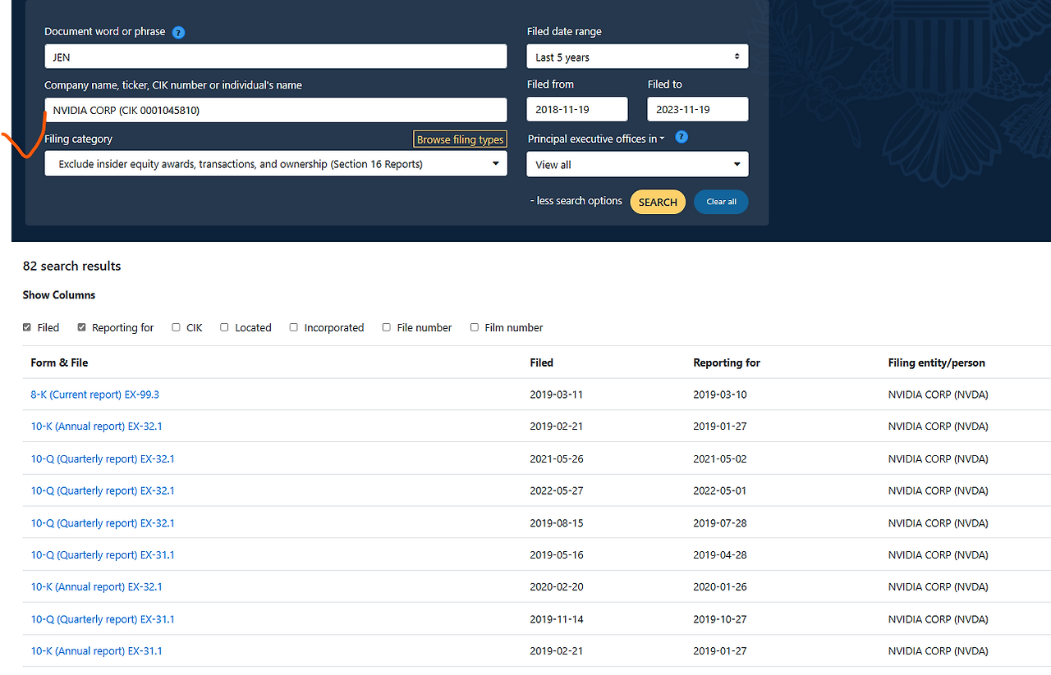View the 10-Q EX-32.1 filed 2022-05-27

[x=103, y=490]
